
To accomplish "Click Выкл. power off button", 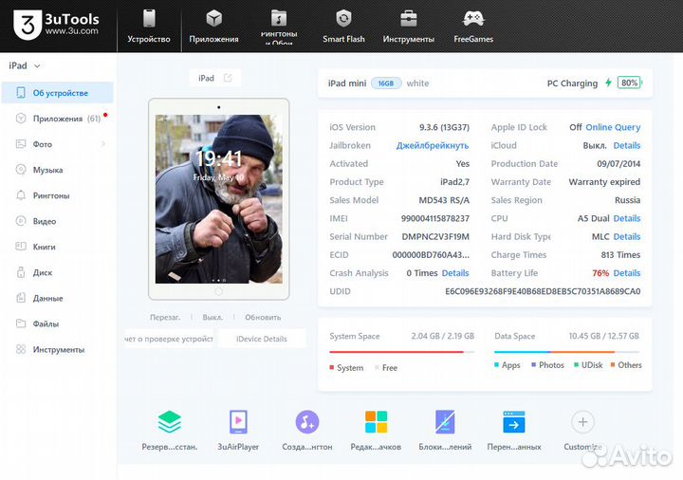I will coord(212,318).
